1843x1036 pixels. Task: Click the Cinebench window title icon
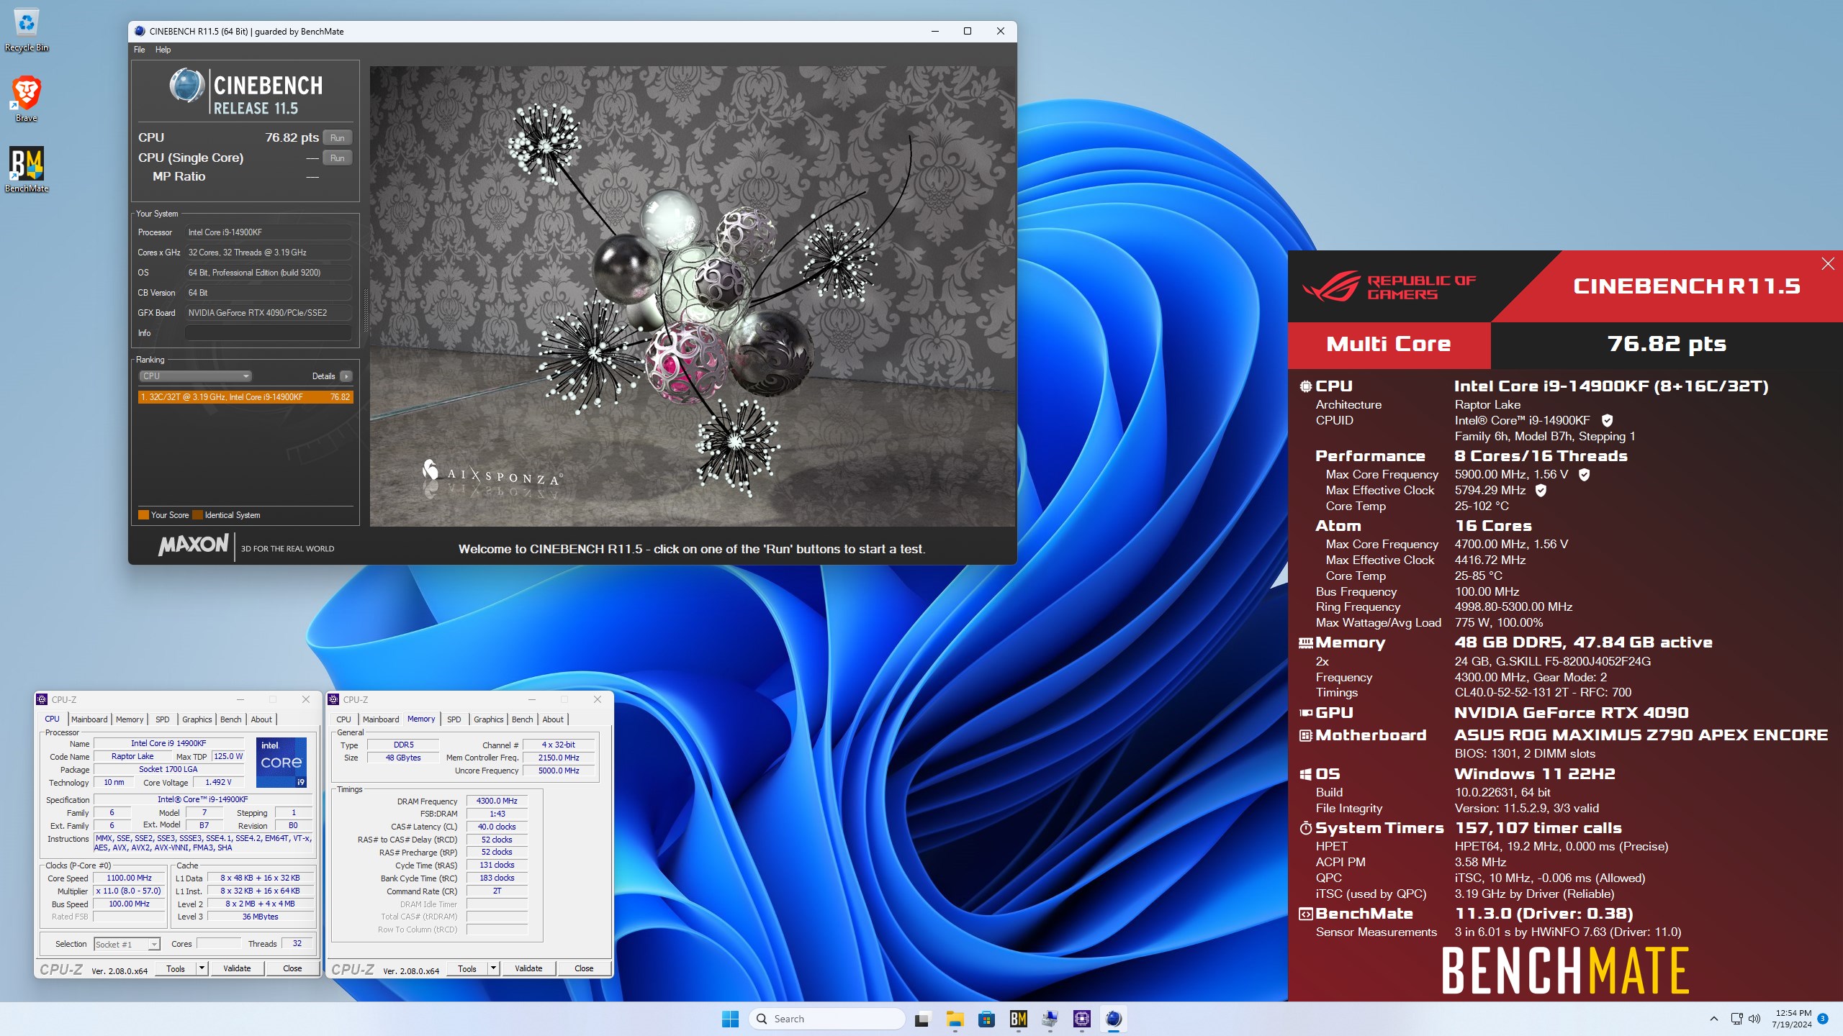[140, 32]
